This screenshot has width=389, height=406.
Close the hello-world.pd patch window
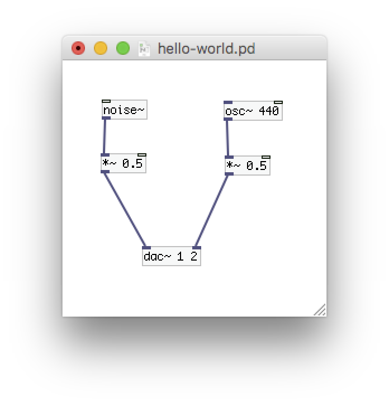point(78,49)
